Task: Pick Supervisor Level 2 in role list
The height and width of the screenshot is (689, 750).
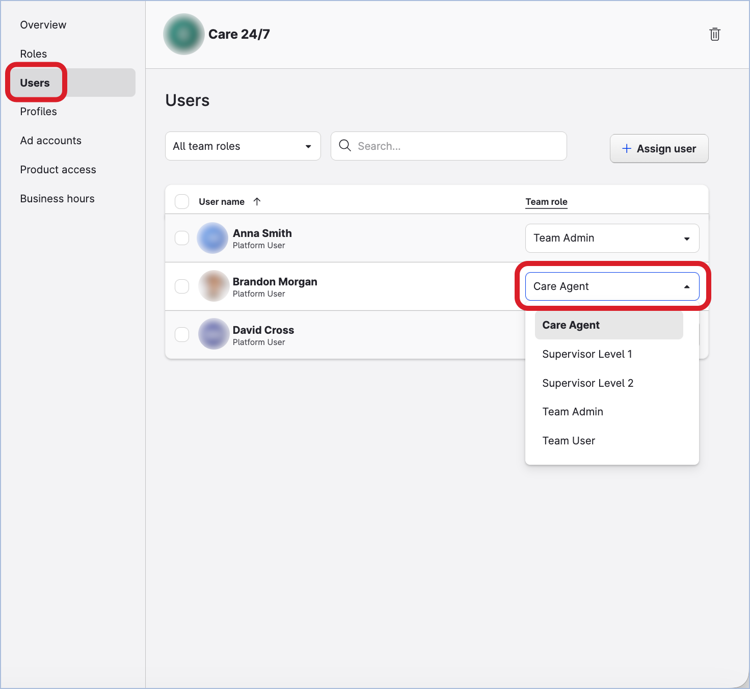Action: tap(587, 383)
